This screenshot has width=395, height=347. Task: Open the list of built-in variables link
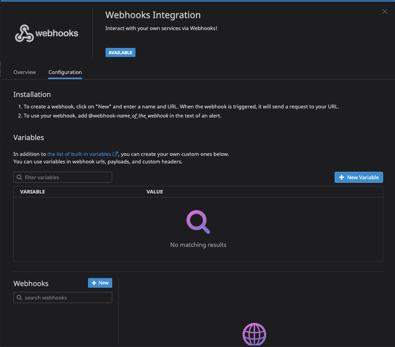click(79, 154)
